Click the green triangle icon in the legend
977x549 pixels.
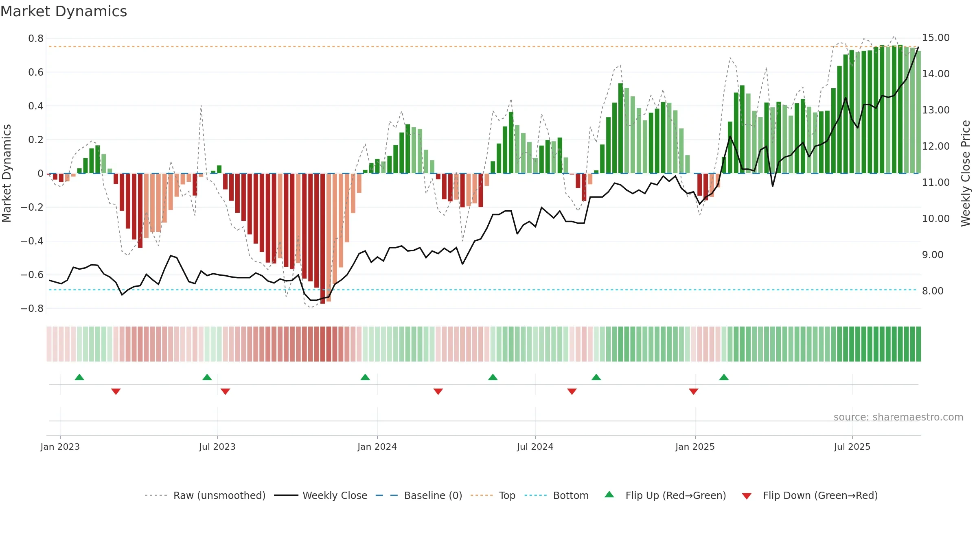pos(609,495)
